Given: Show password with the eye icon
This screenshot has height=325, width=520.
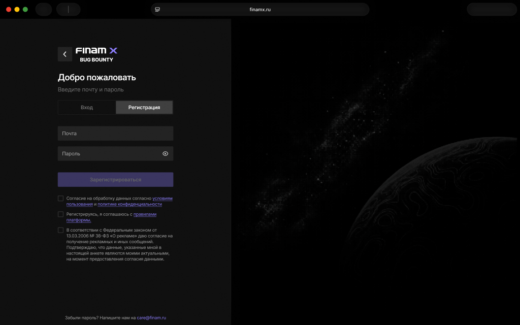Looking at the screenshot, I should (165, 153).
